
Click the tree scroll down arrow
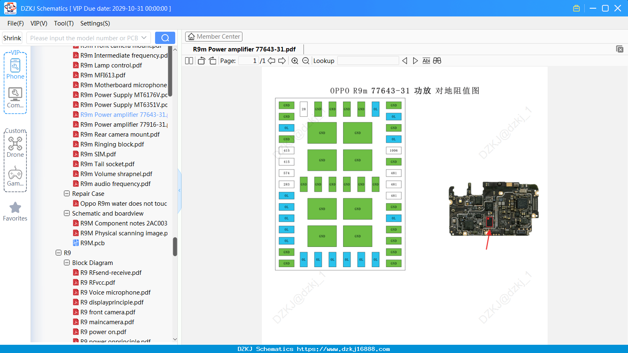[x=175, y=339]
